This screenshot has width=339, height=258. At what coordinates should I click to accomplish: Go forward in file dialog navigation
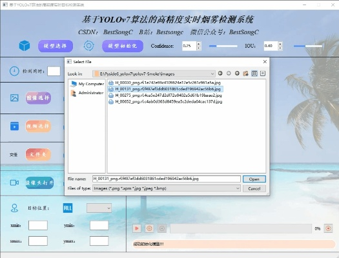pos(229,74)
